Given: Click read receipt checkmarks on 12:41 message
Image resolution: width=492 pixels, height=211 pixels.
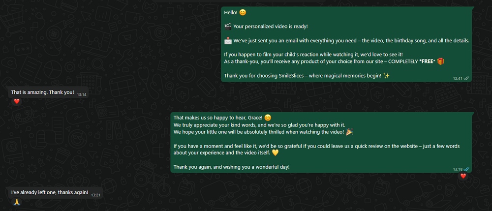Looking at the screenshot, I should pos(466,78).
